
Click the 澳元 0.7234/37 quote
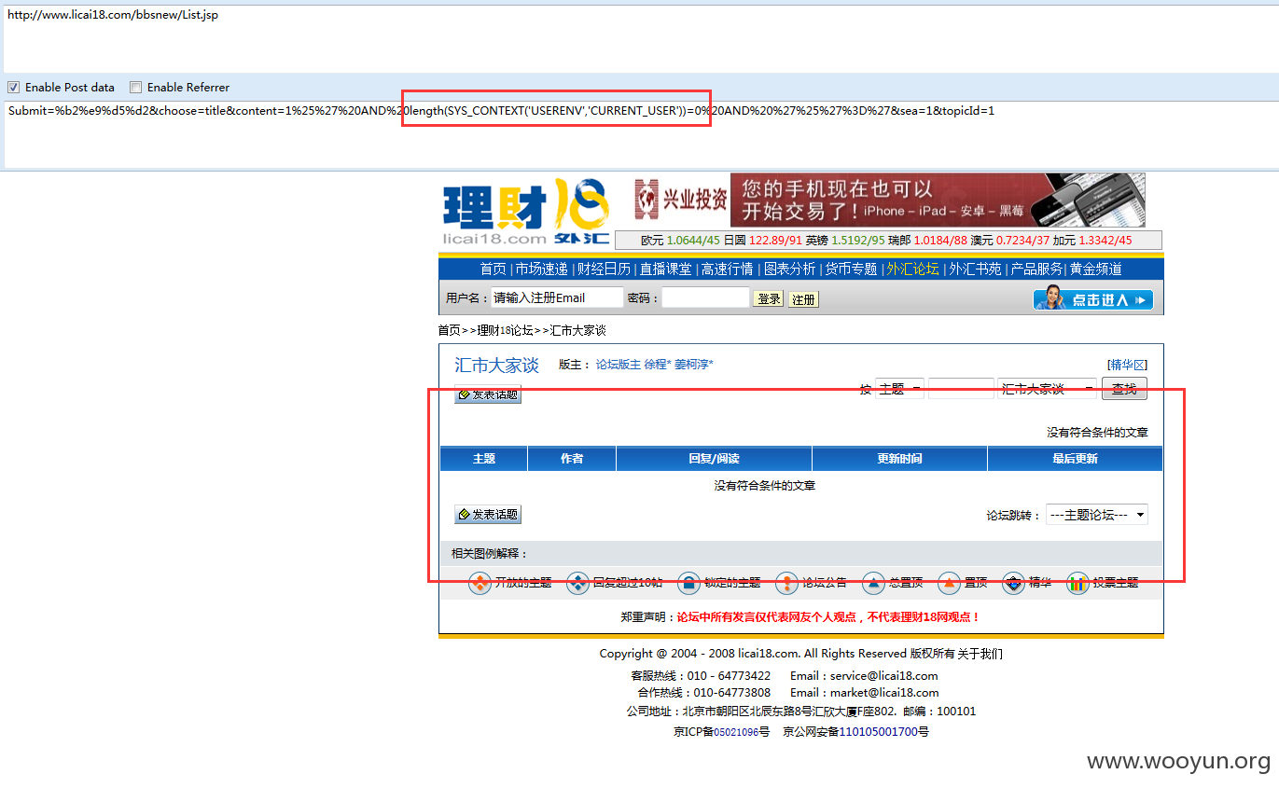(1010, 241)
